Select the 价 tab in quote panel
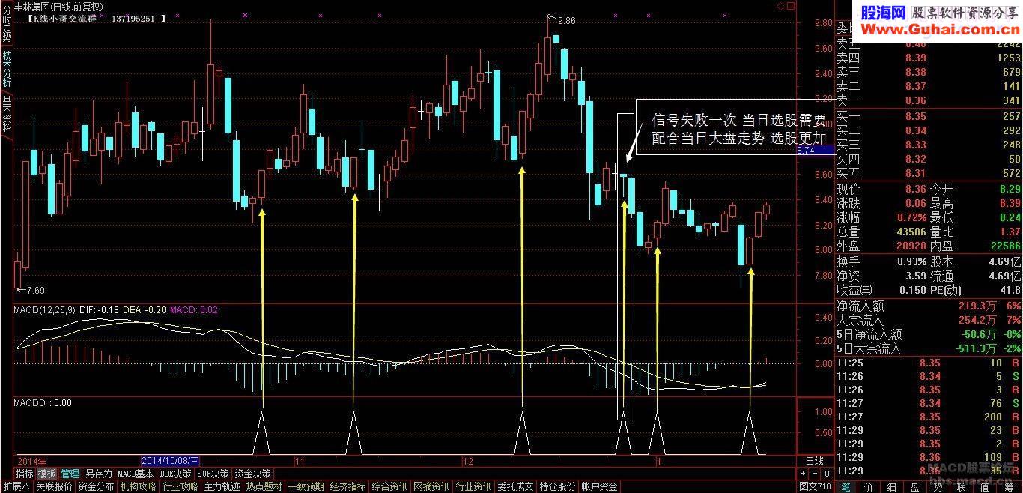 click(869, 486)
